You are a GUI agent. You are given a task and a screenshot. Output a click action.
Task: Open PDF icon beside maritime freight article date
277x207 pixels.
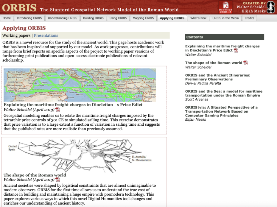click(x=58, y=110)
